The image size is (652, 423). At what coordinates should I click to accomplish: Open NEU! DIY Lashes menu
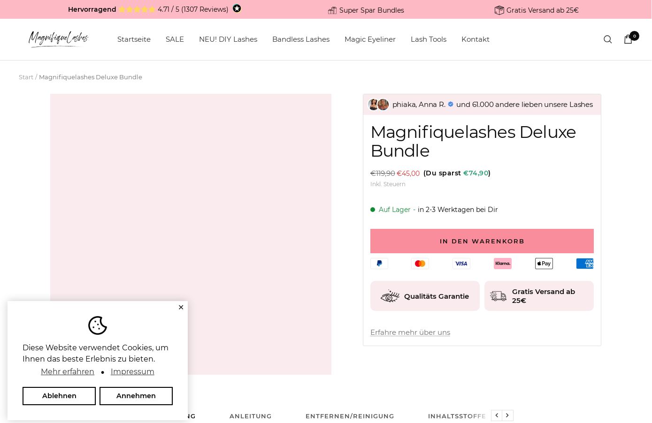[228, 39]
